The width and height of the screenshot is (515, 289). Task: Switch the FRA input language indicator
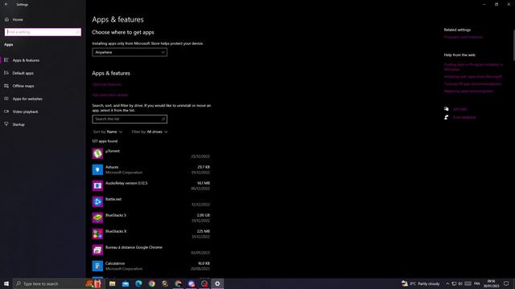477,283
